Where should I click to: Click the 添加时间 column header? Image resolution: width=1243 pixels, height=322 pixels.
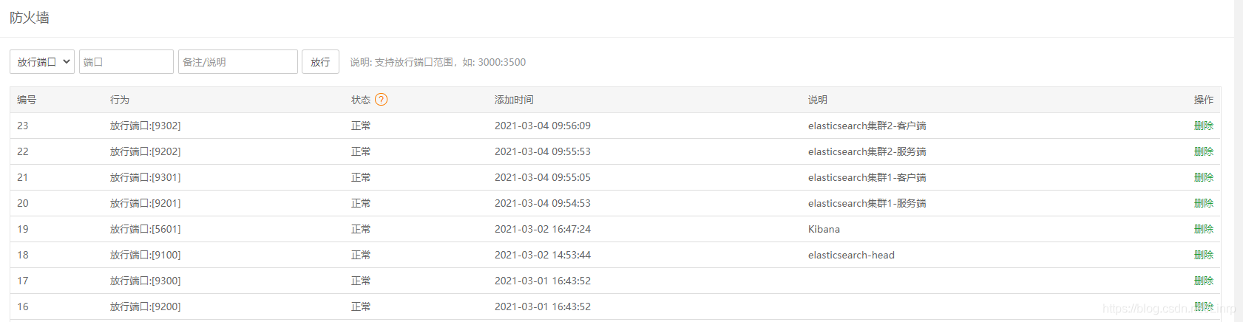(514, 100)
